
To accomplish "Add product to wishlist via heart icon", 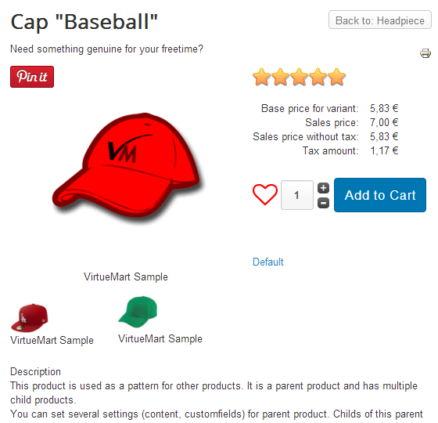I will (265, 194).
